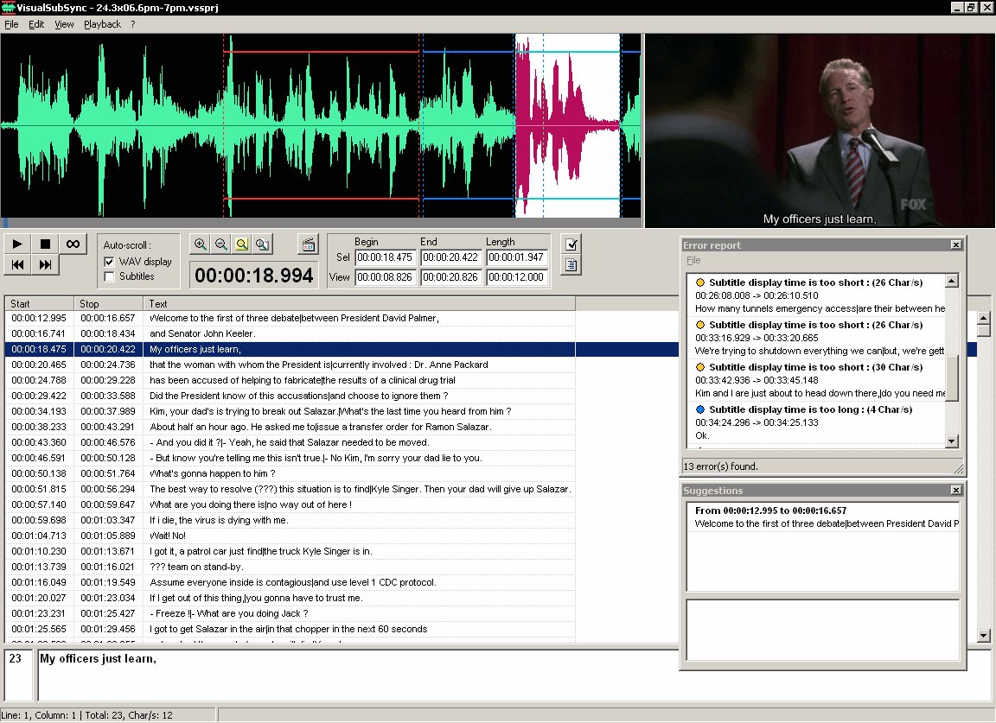This screenshot has height=723, width=996.
Task: Open the File menu inside the Error report panel
Action: [693, 259]
